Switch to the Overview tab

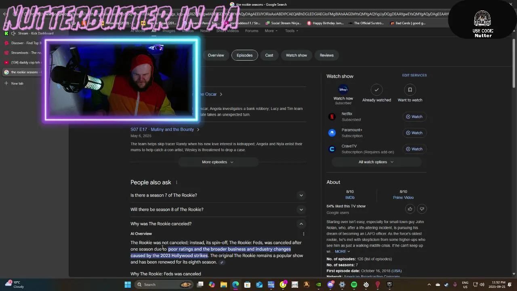click(216, 55)
